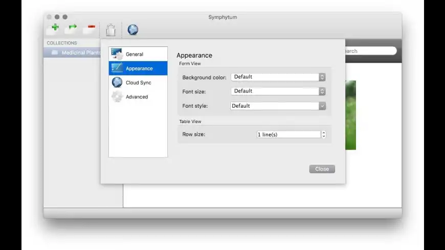
Task: Select the Appearance settings section
Action: (138, 68)
